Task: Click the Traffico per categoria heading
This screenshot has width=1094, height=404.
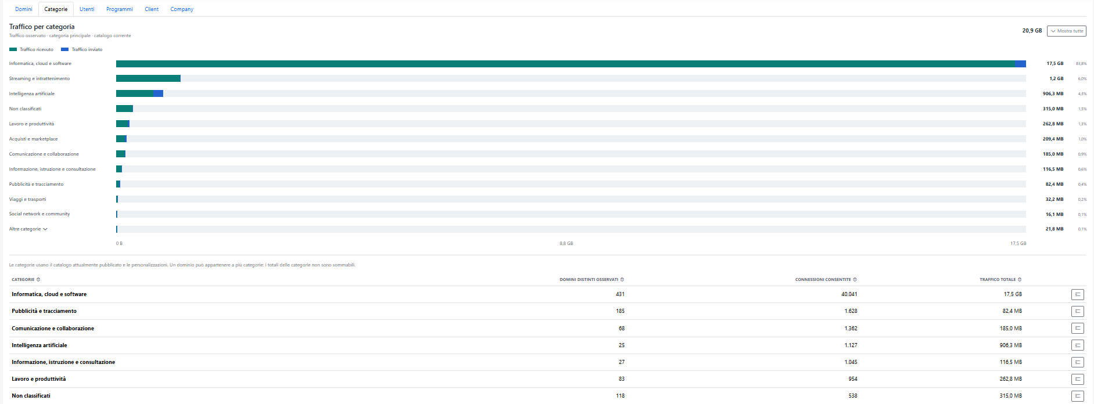Action: 42,27
